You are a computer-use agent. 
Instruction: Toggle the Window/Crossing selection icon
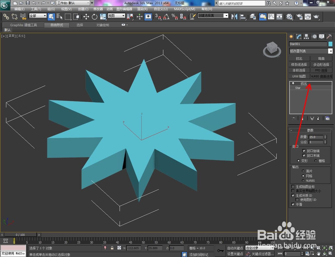(x=76, y=17)
